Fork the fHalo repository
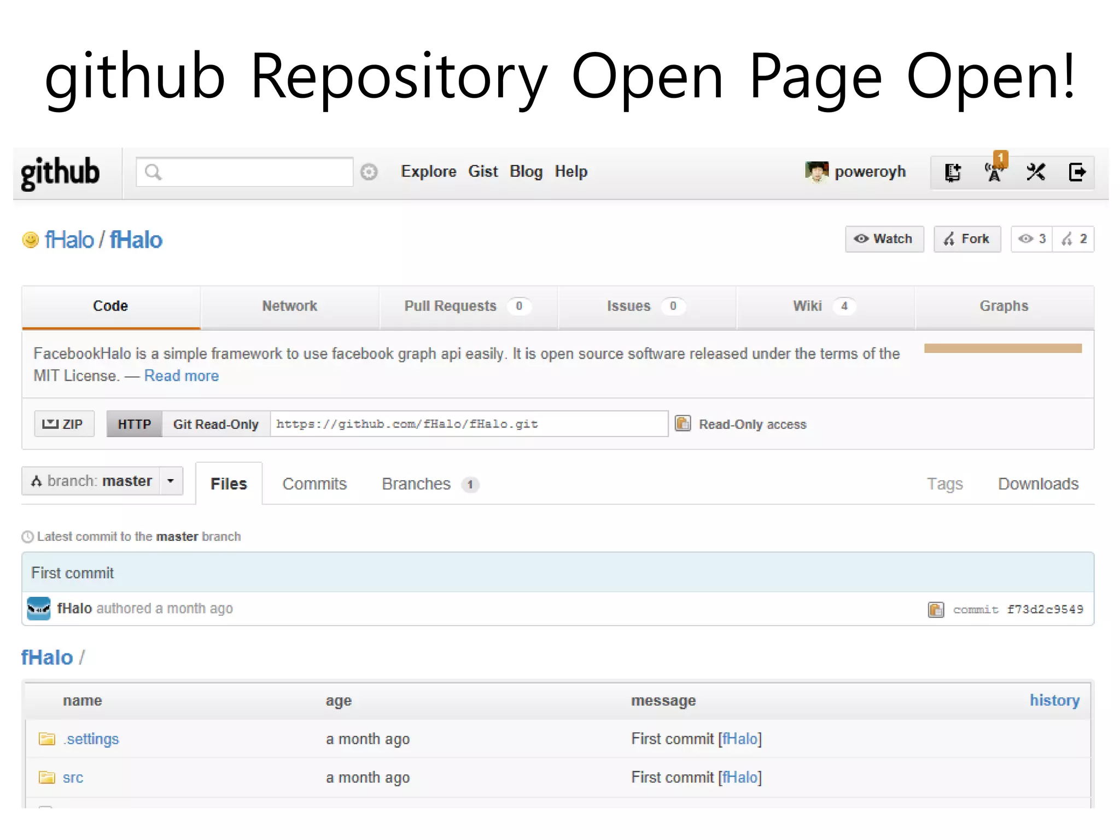1120x840 pixels. pos(967,239)
